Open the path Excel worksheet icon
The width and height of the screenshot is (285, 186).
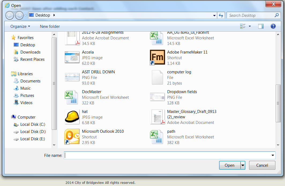click(157, 137)
